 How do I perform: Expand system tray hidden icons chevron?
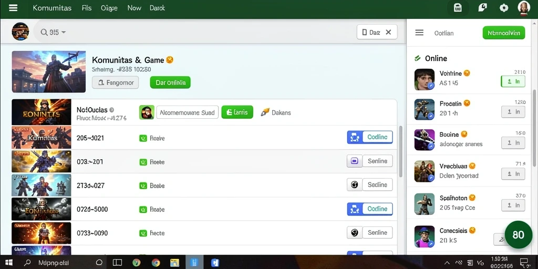click(x=448, y=263)
